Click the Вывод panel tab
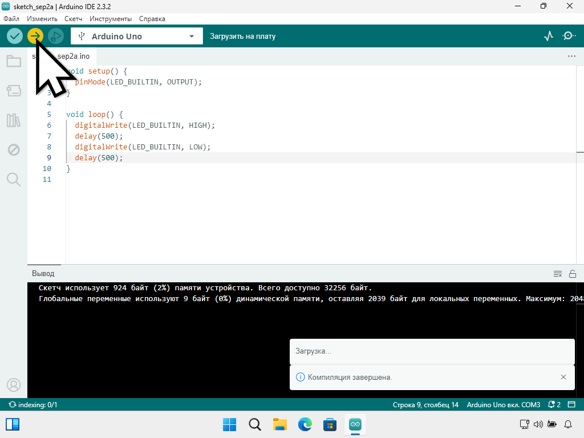Viewport: 584px width, 438px height. (43, 273)
